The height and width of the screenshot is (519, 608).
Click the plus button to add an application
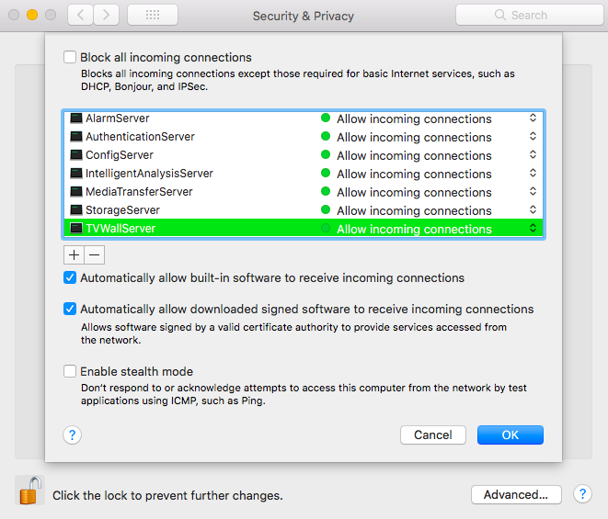[74, 254]
